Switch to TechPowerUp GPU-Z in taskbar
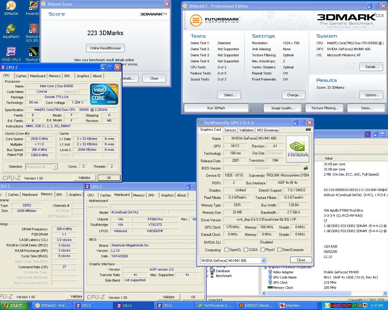 pos(215,305)
